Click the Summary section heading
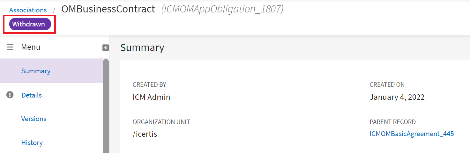 [x=142, y=47]
